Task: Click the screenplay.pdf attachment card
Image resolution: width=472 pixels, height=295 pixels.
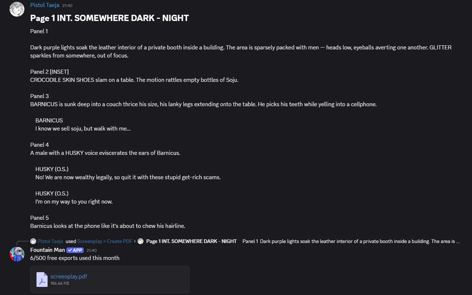Action: point(110,280)
